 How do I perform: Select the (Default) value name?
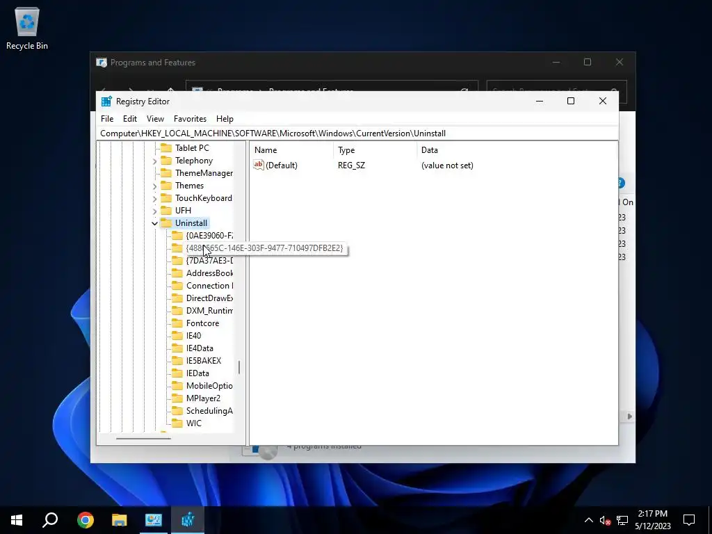point(282,165)
